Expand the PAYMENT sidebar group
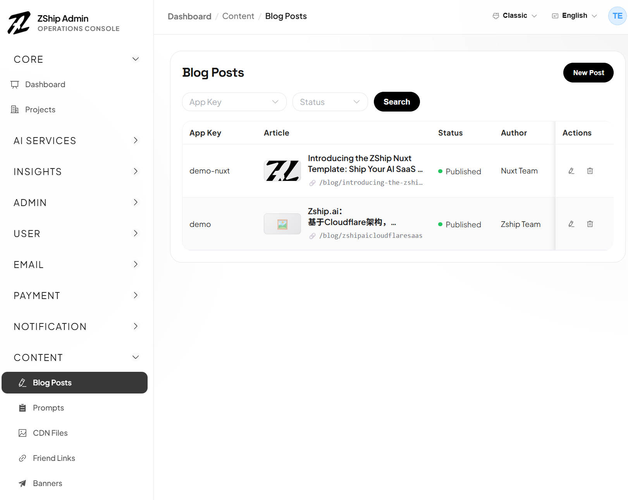Image resolution: width=628 pixels, height=500 pixels. coord(76,296)
